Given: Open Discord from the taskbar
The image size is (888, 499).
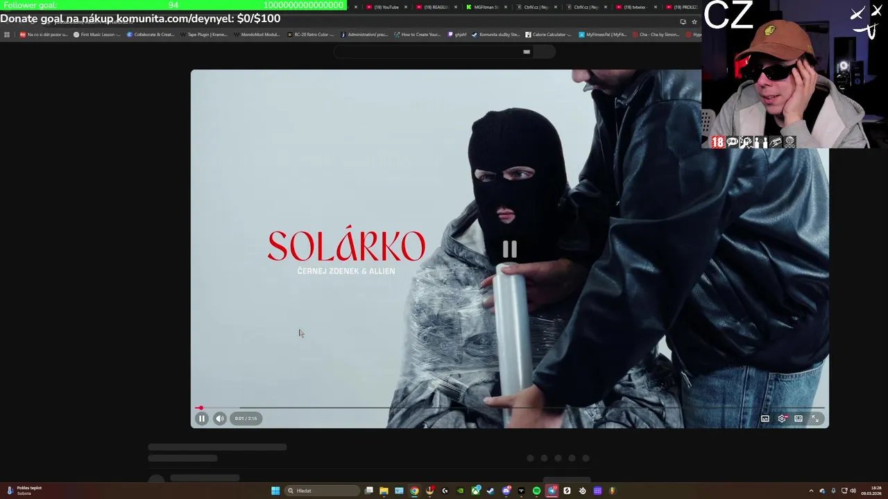Looking at the screenshot, I should (506, 491).
